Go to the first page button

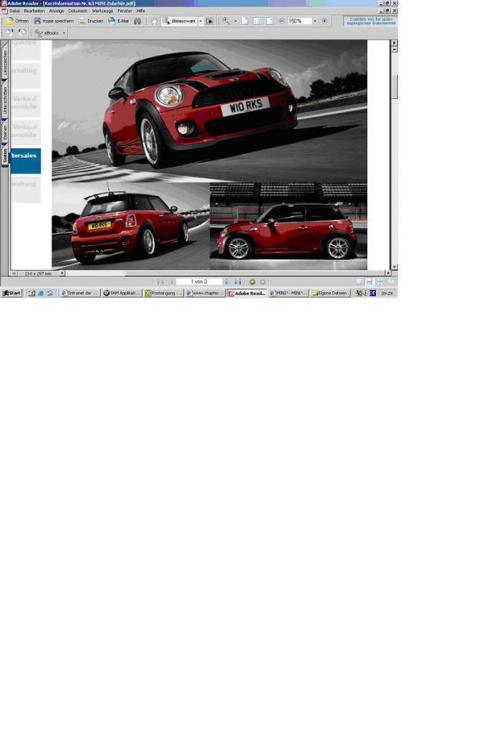pos(160,282)
